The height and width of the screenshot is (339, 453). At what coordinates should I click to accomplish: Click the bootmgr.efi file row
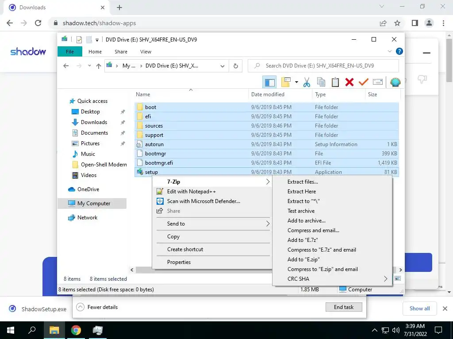coord(266,163)
